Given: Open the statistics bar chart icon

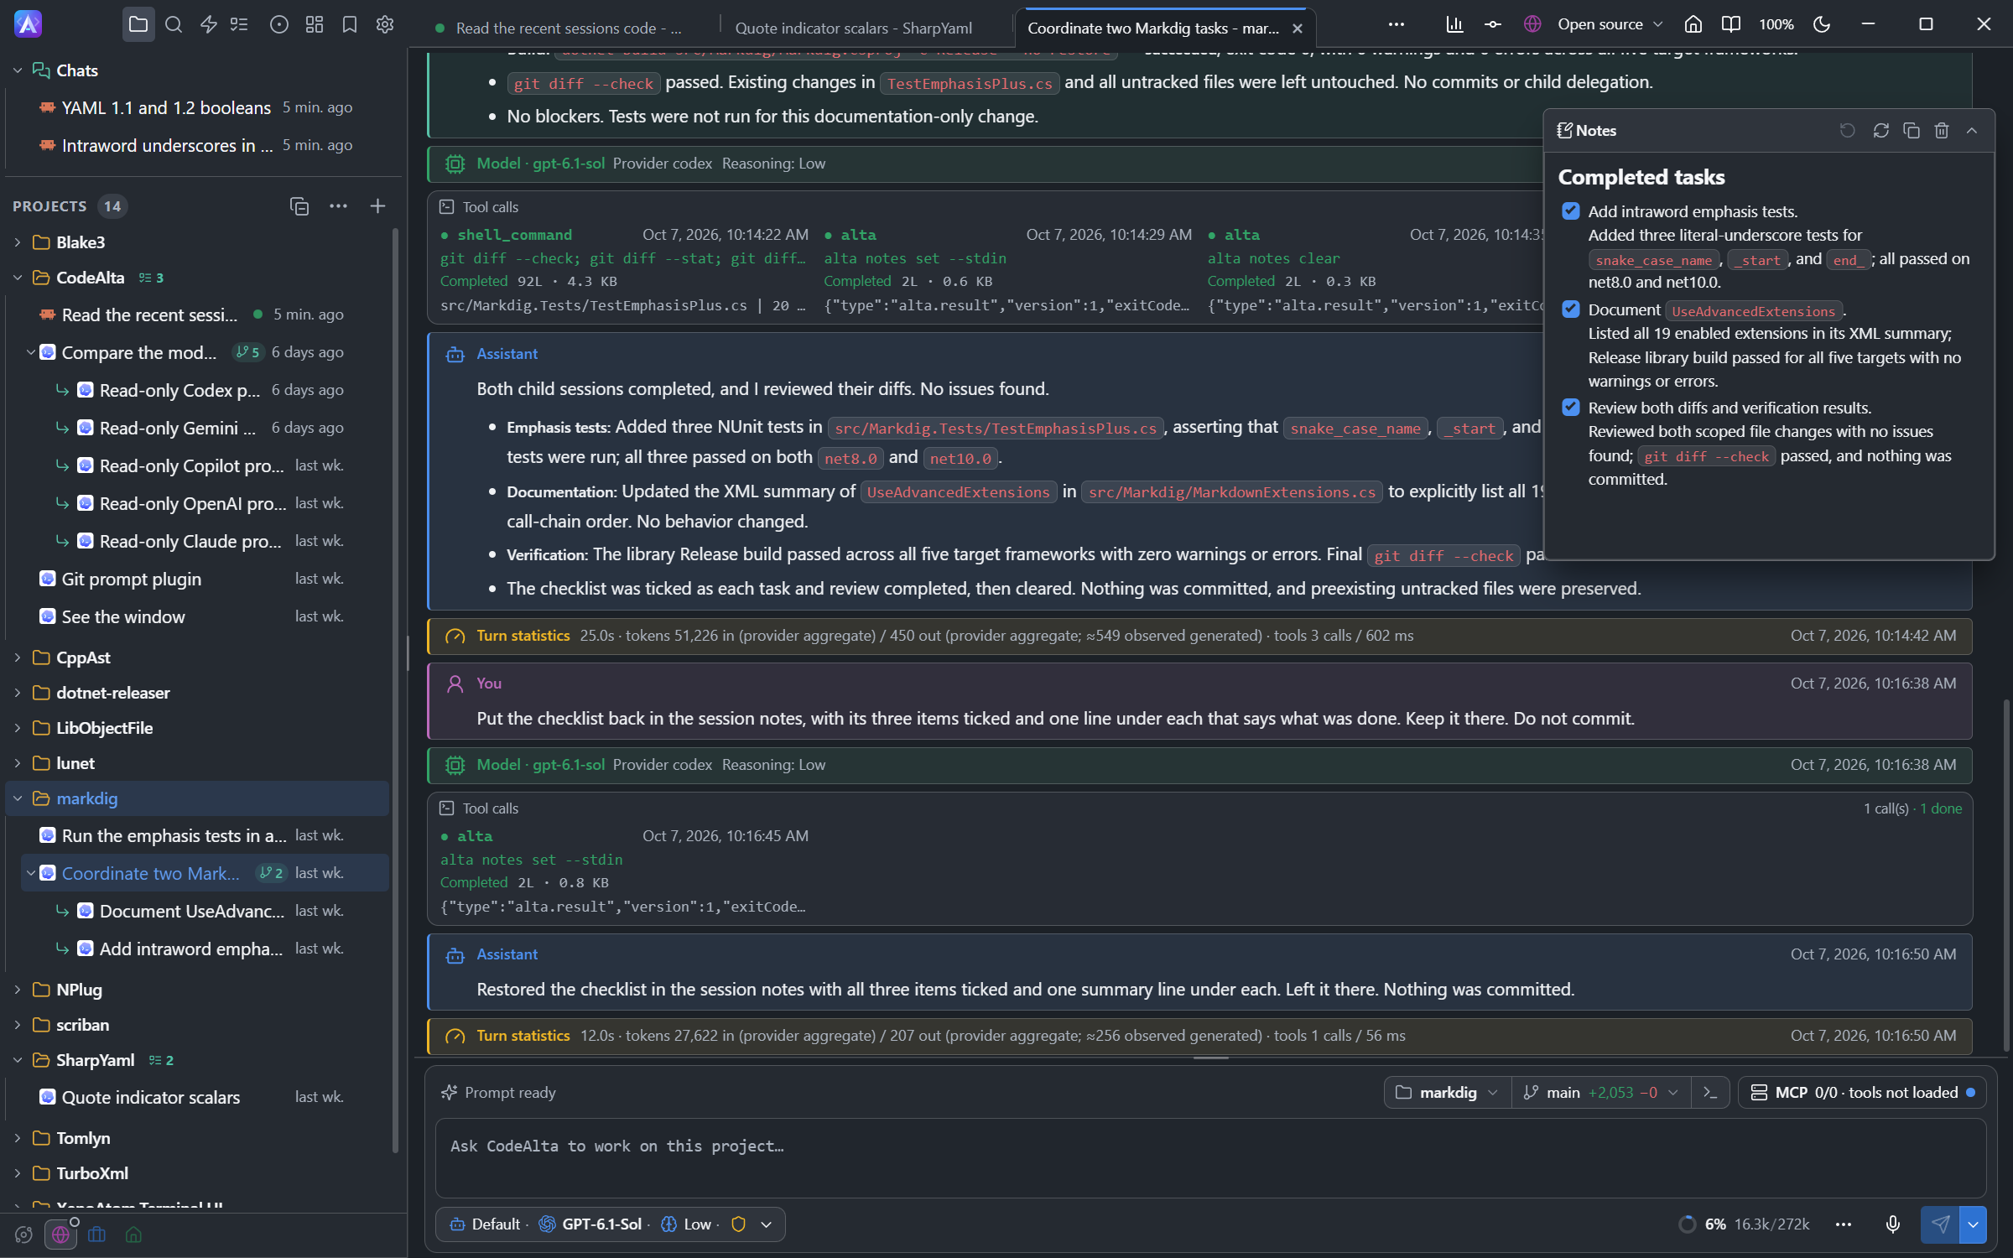Looking at the screenshot, I should click(x=1454, y=24).
